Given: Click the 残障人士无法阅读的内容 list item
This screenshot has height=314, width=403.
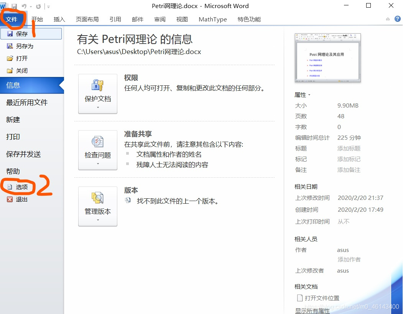Looking at the screenshot, I should pyautogui.click(x=172, y=165).
